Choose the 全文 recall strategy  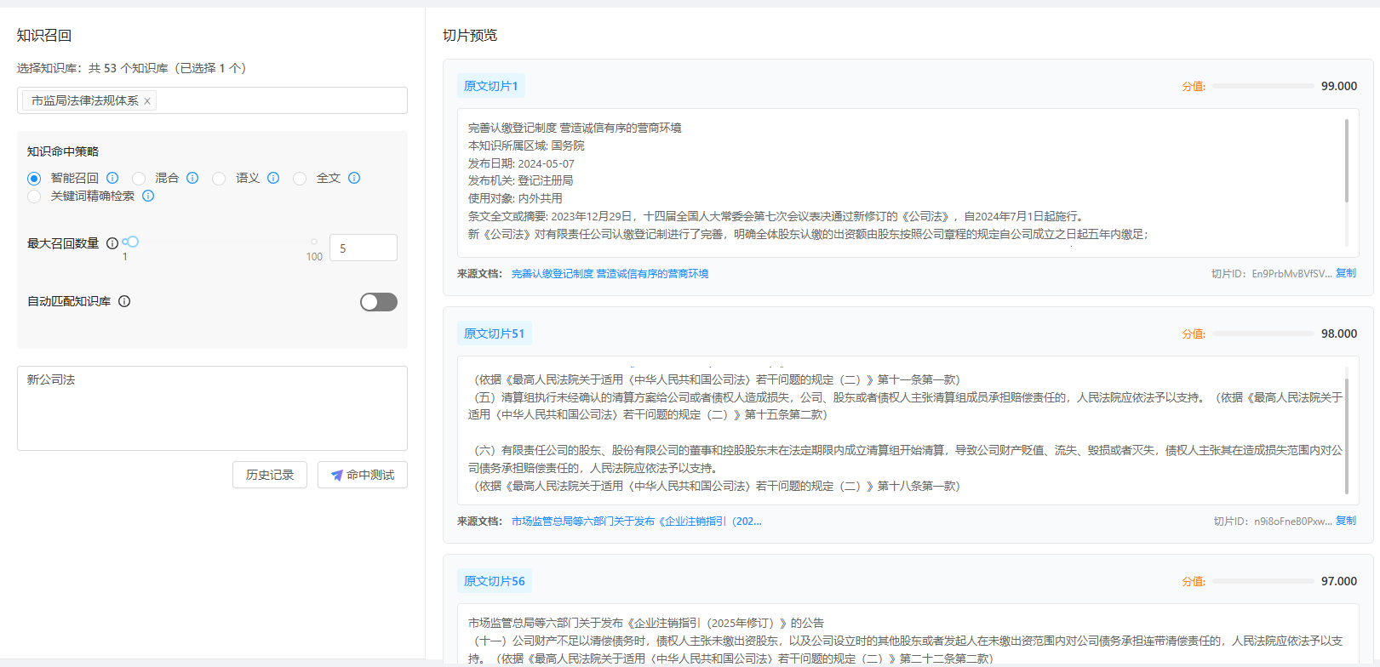[x=300, y=179]
